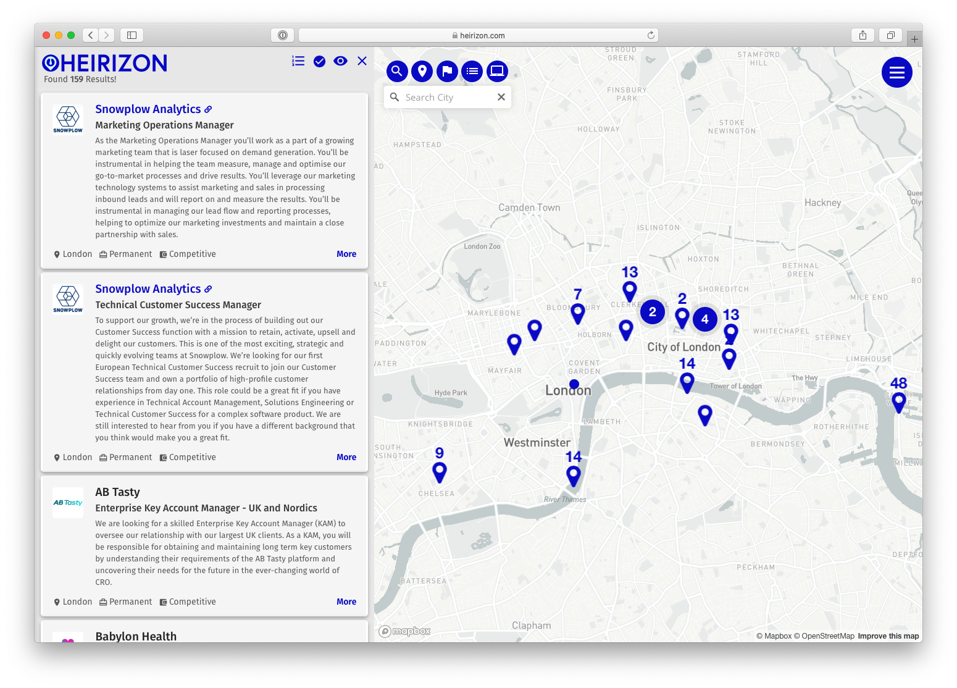Open a new tab with the plus button
The height and width of the screenshot is (688, 957).
click(915, 39)
